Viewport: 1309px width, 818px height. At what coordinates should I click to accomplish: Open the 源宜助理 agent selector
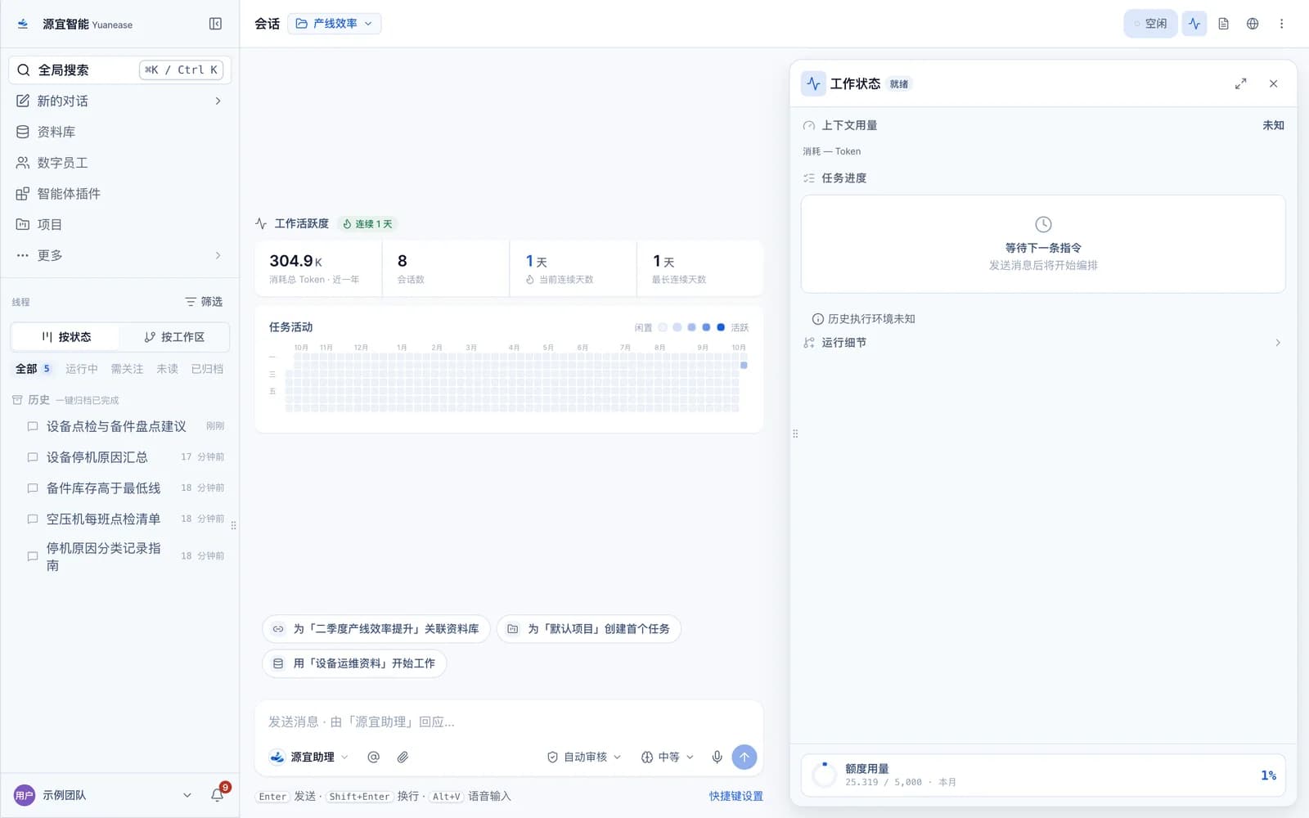pos(309,757)
